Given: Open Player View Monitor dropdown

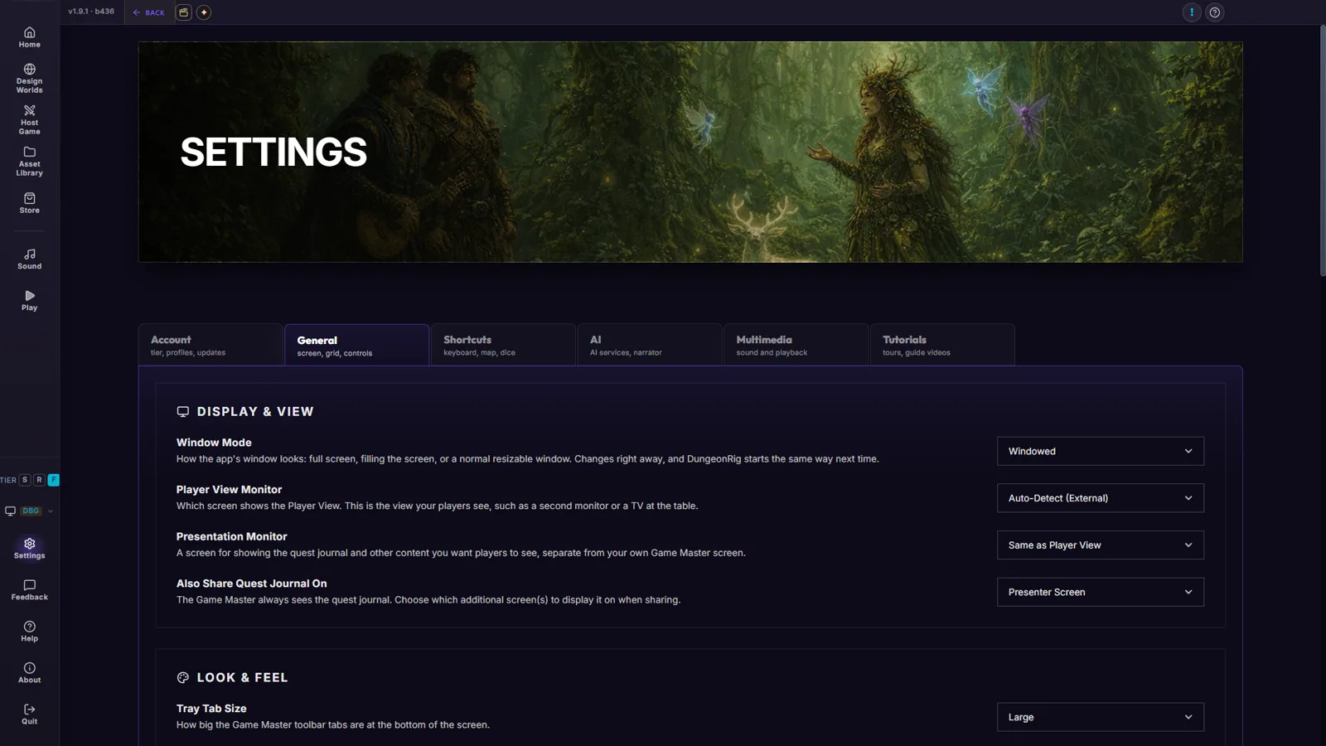Looking at the screenshot, I should [x=1100, y=498].
